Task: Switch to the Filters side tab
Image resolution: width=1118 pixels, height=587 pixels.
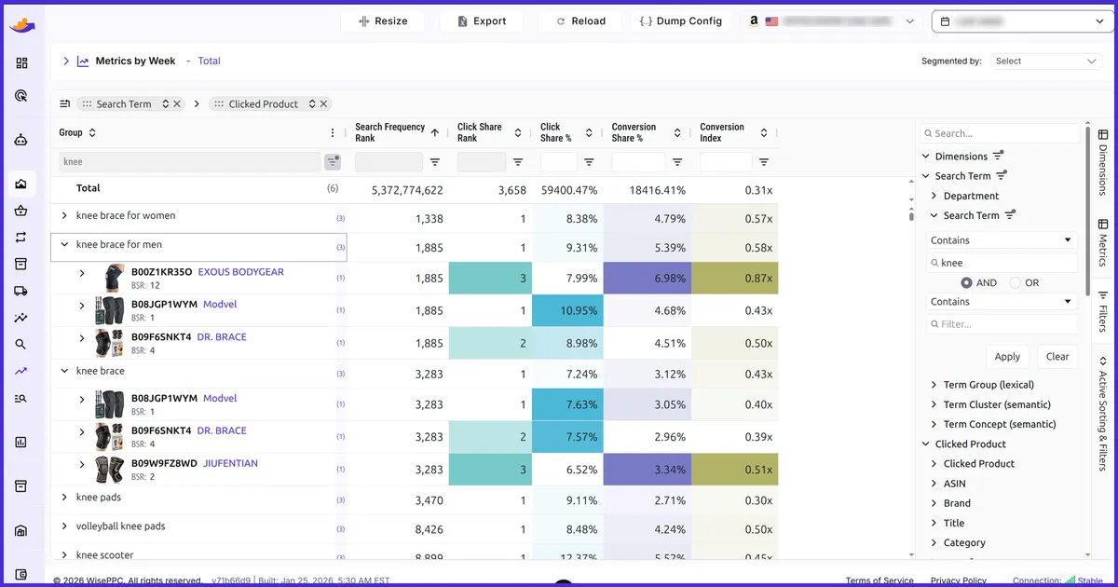Action: tap(1101, 312)
